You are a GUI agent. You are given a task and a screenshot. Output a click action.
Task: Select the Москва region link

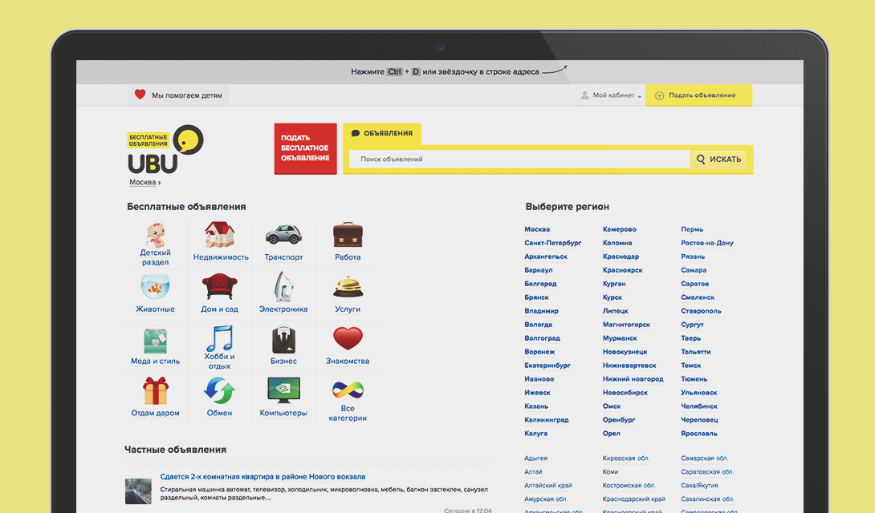[537, 229]
